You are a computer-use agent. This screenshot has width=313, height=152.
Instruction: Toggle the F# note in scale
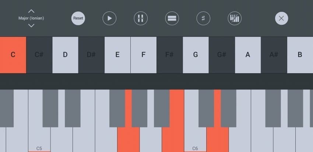[169, 55]
